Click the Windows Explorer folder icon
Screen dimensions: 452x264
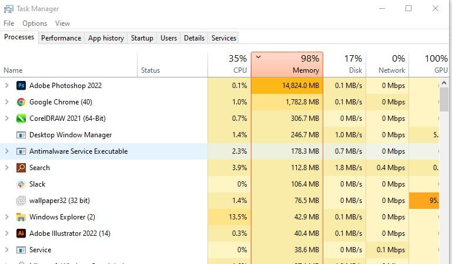click(x=21, y=217)
